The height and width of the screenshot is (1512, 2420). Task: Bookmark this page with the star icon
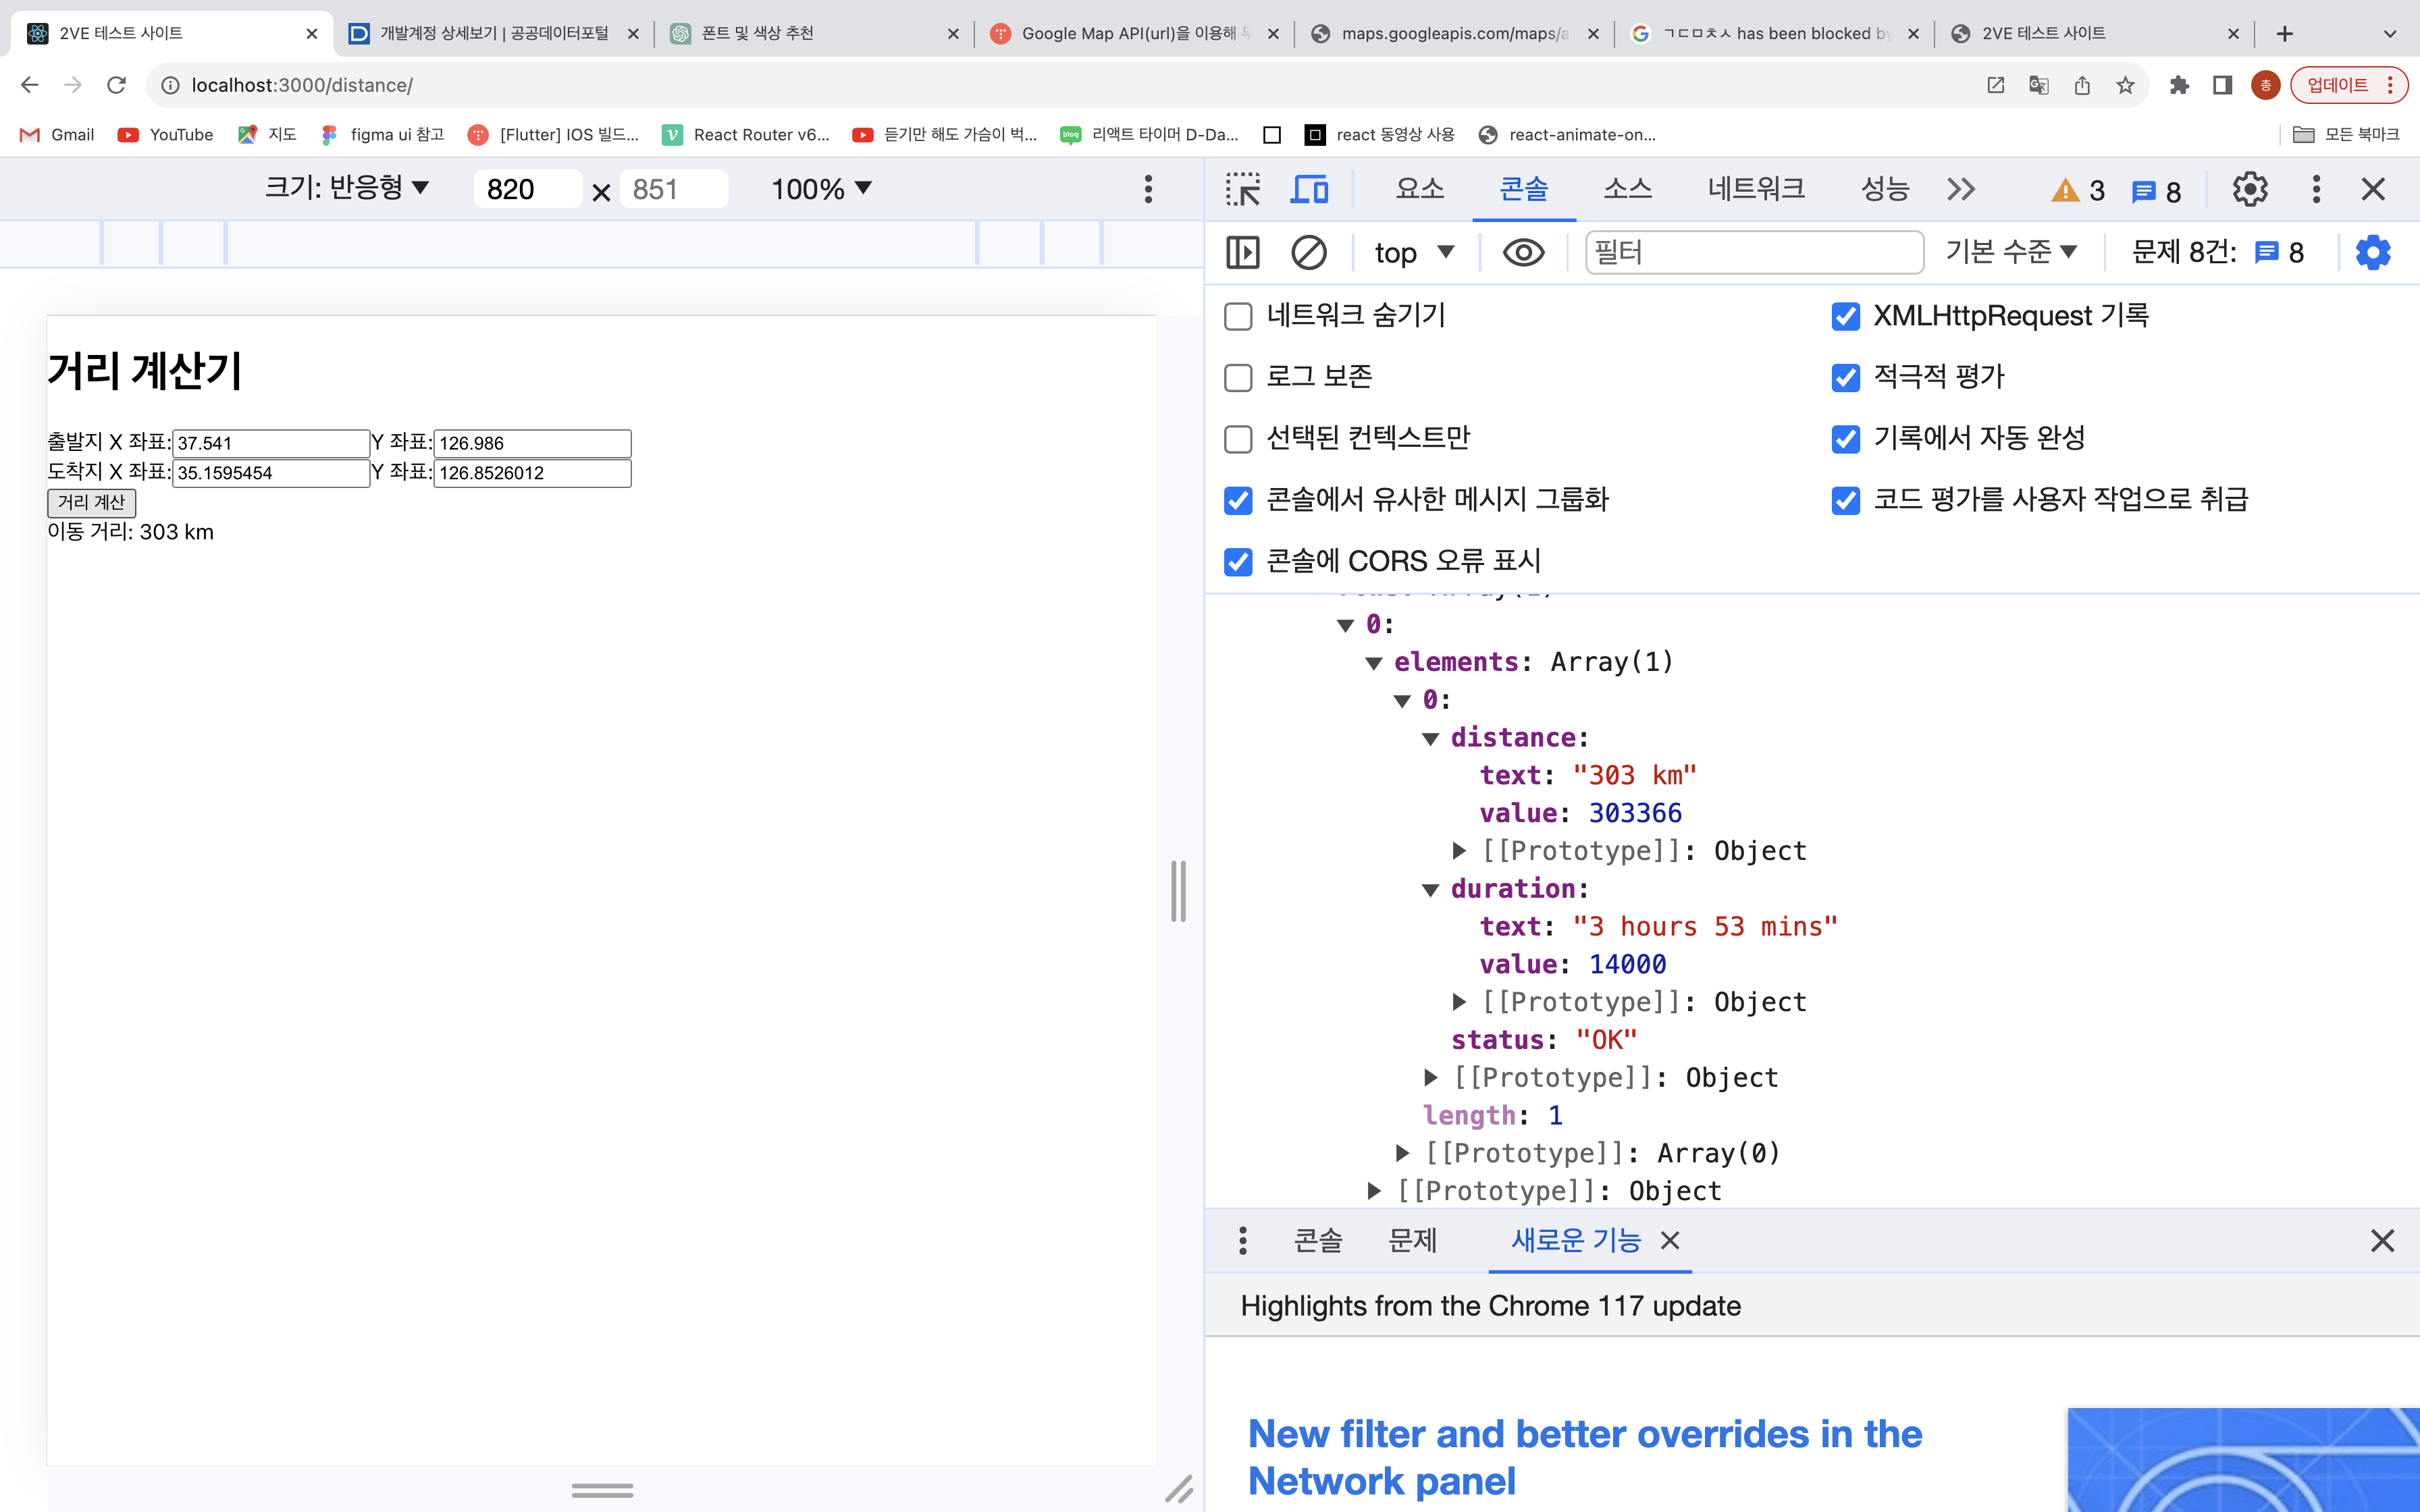2125,85
